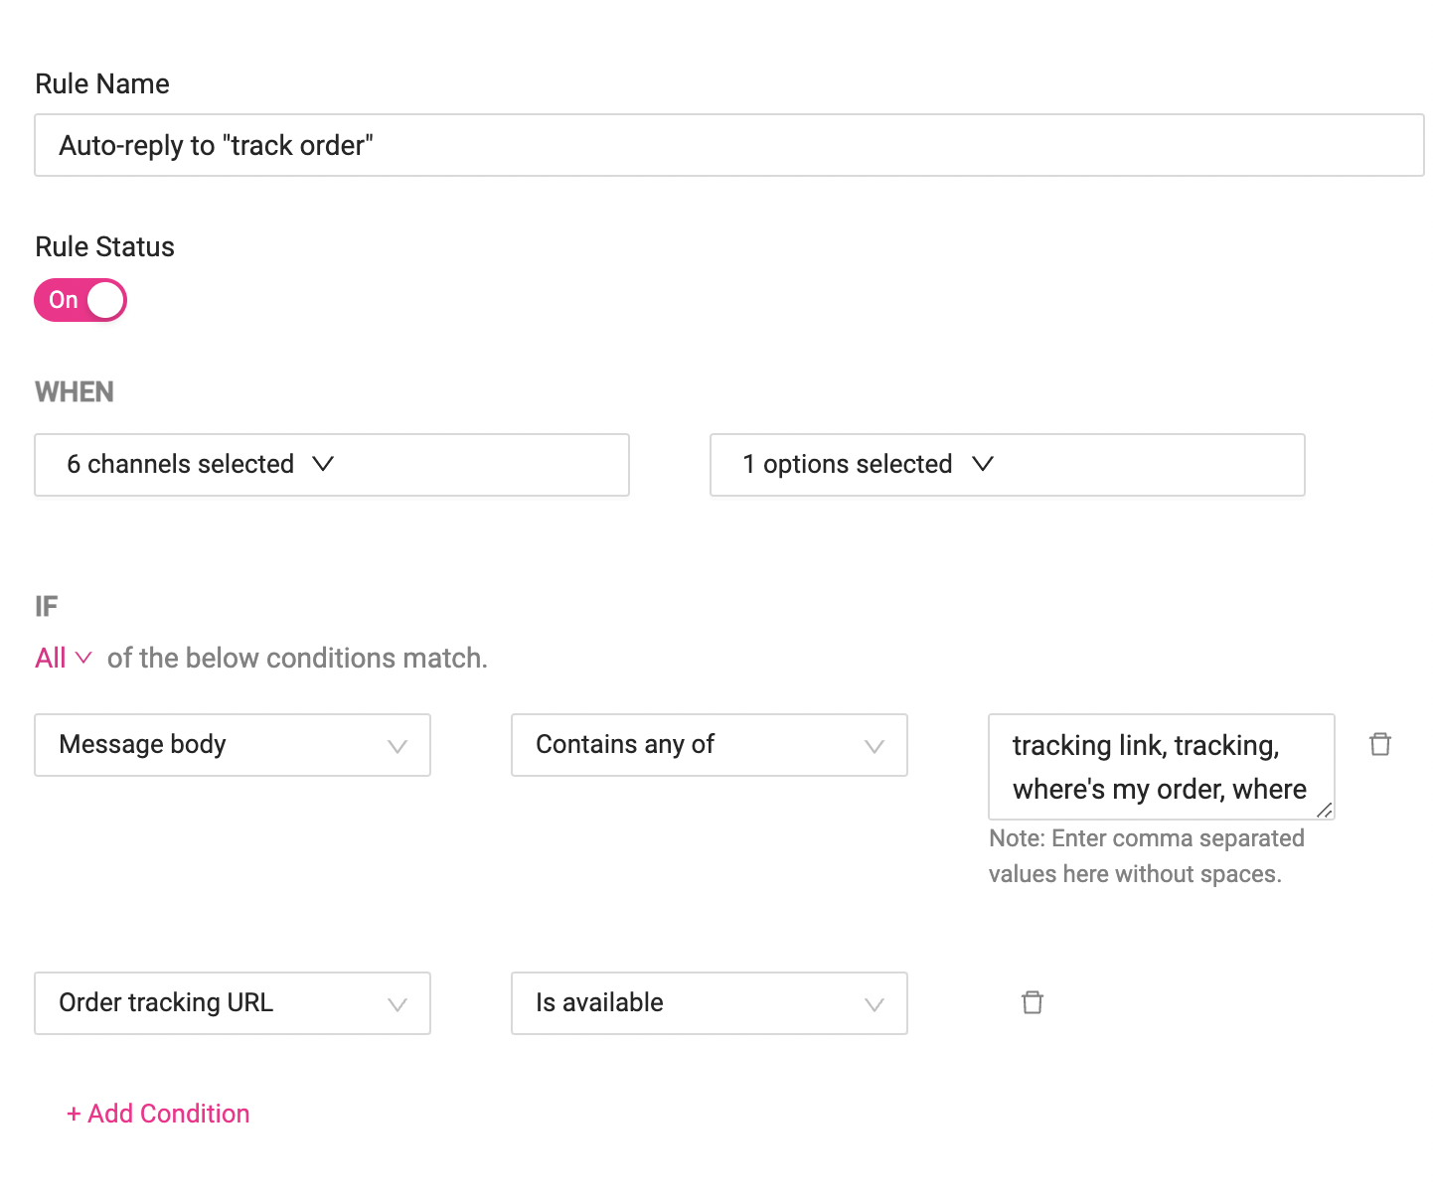This screenshot has height=1198, width=1433.
Task: Click the + Add Condition link
Action: [x=158, y=1114]
